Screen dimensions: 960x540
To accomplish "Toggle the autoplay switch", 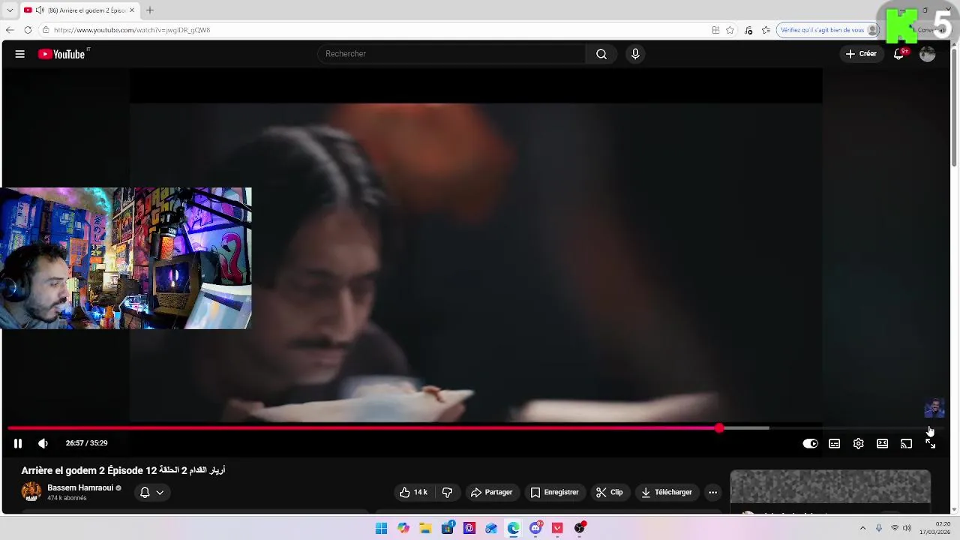I will 810,443.
